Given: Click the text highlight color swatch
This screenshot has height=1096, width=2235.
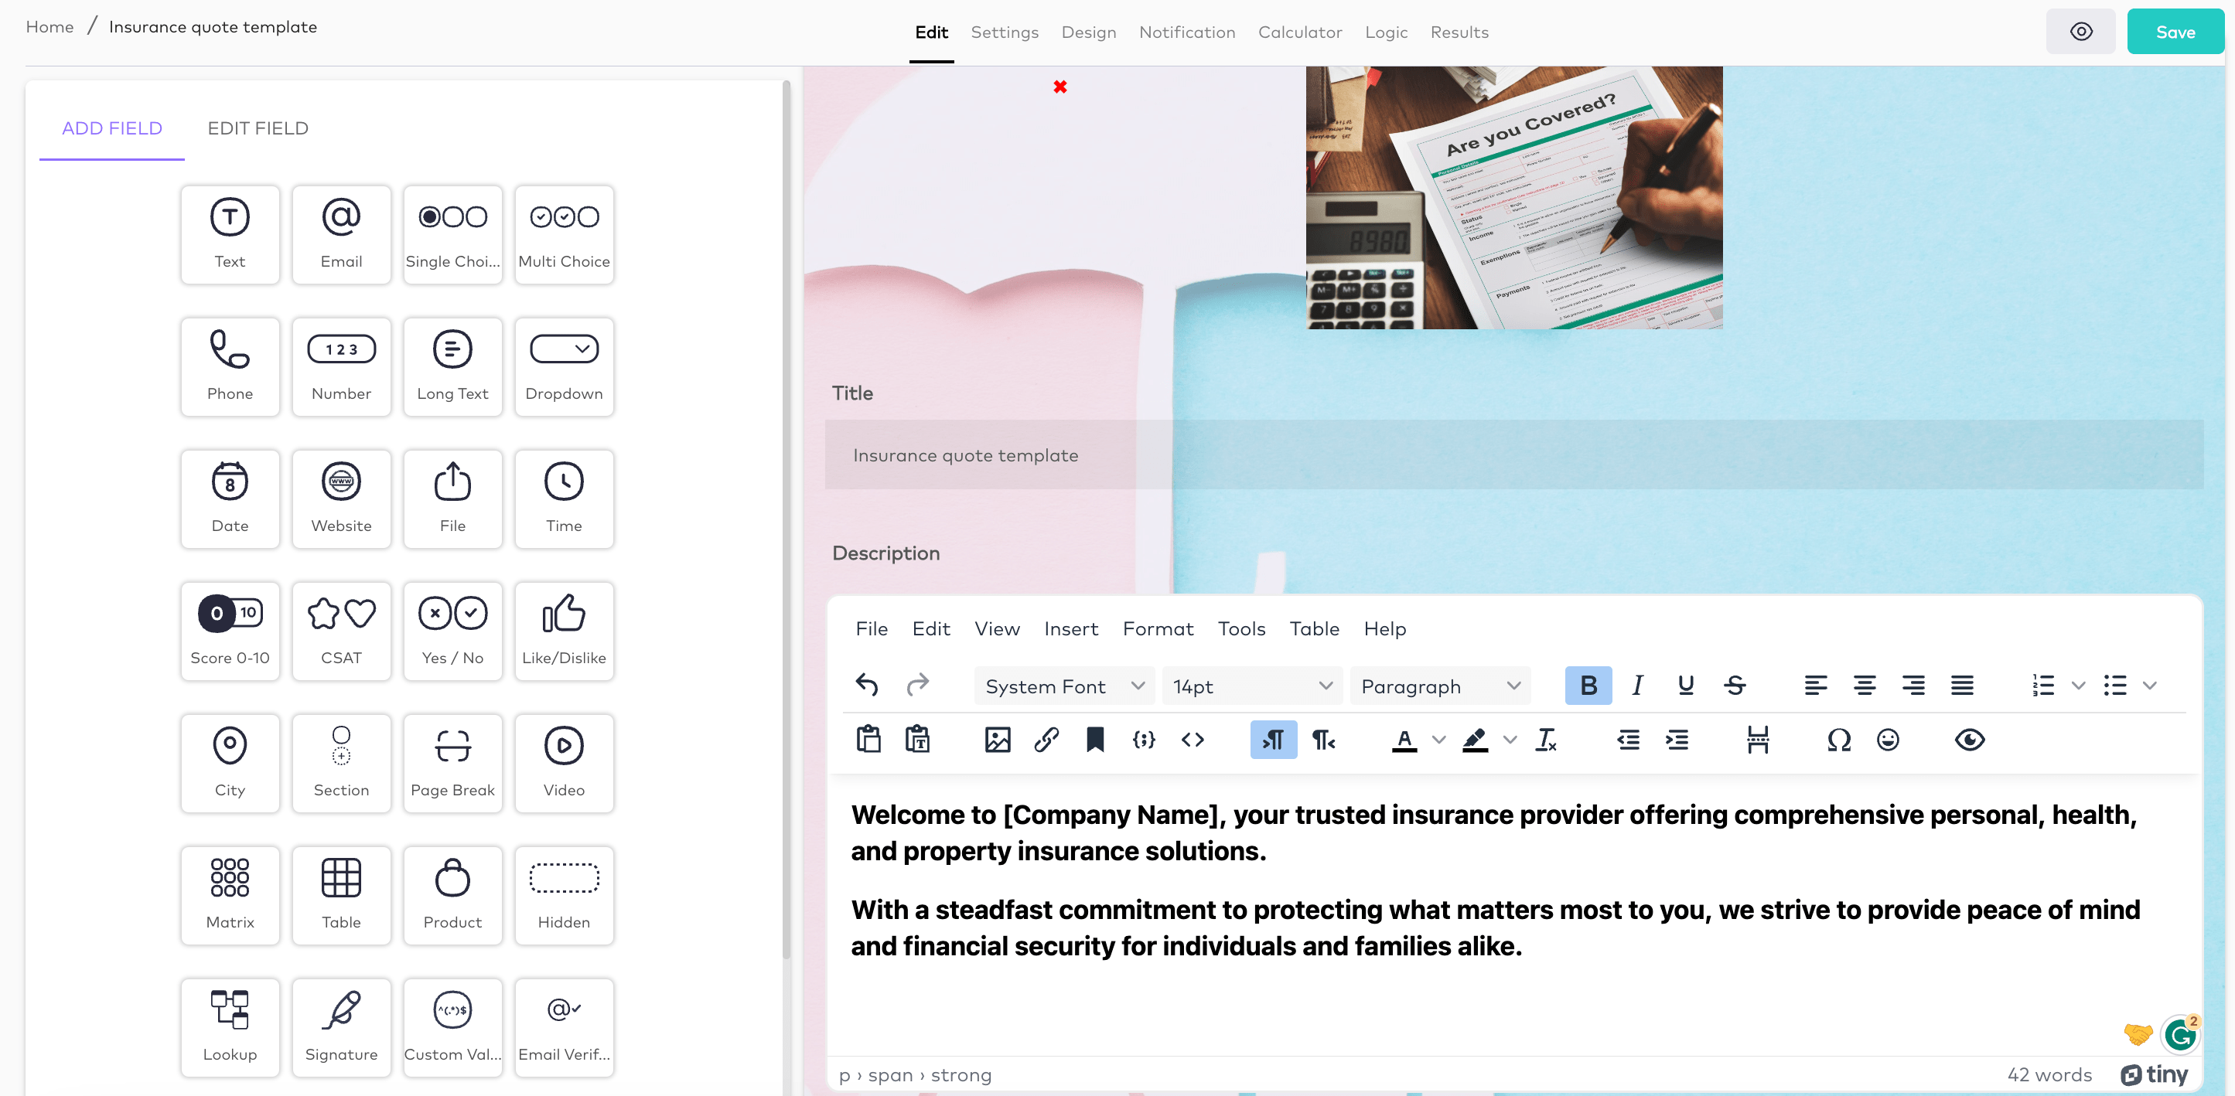Looking at the screenshot, I should 1476,738.
